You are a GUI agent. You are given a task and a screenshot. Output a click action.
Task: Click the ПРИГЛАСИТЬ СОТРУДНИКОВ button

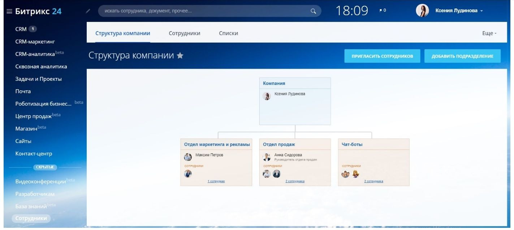(383, 56)
